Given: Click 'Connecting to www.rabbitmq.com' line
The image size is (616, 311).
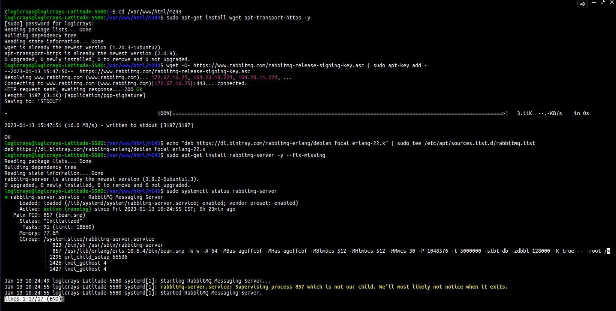Looking at the screenshot, I should 126,83.
